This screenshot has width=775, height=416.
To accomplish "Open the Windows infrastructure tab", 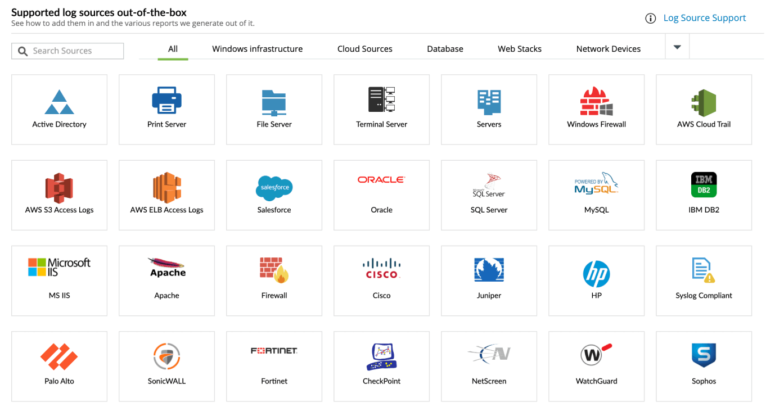I will coord(257,49).
